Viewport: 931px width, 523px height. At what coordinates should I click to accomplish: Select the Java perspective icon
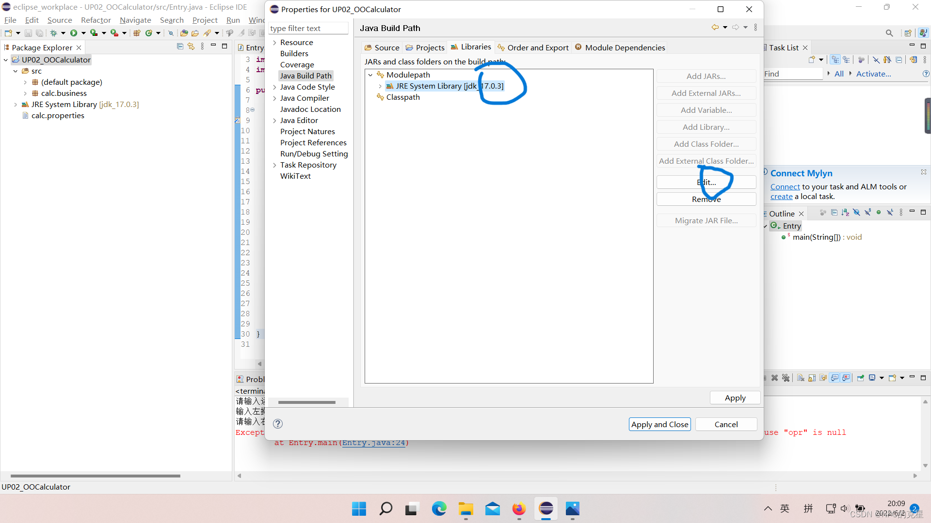point(923,33)
